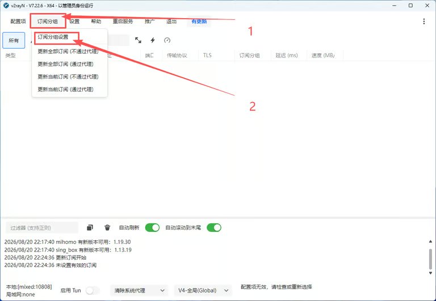Screen dimensions: 436x301
Task: Click the log scrollbar down arrow
Action: [x=430, y=273]
